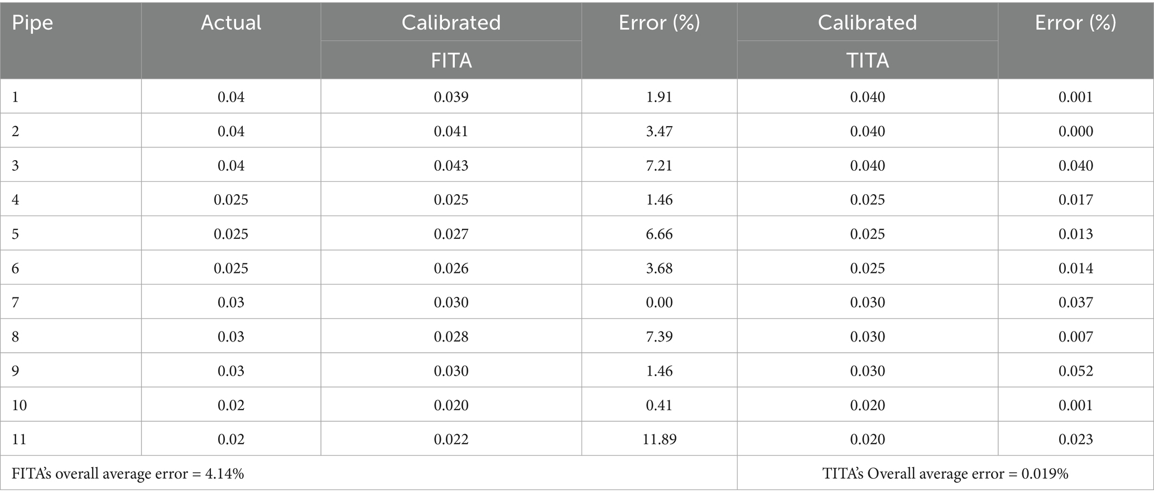
Task: Select the 6.66 error cell
Action: pos(659,234)
